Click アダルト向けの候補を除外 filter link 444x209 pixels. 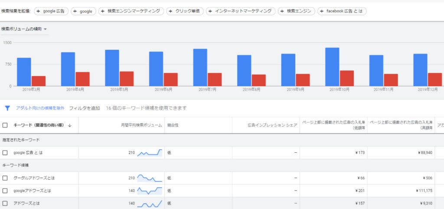[x=40, y=108]
